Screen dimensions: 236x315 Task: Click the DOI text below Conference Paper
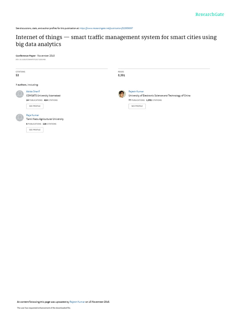(x=31, y=59)
